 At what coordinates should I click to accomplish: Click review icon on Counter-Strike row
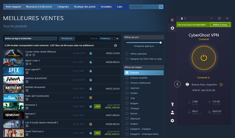pos(91,53)
